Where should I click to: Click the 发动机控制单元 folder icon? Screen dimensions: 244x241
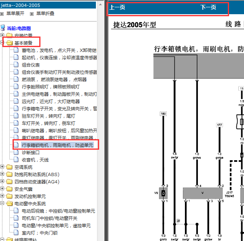9,196
